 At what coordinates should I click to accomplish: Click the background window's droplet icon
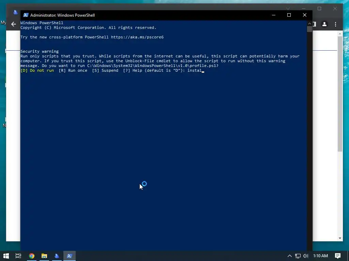pyautogui.click(x=15, y=12)
